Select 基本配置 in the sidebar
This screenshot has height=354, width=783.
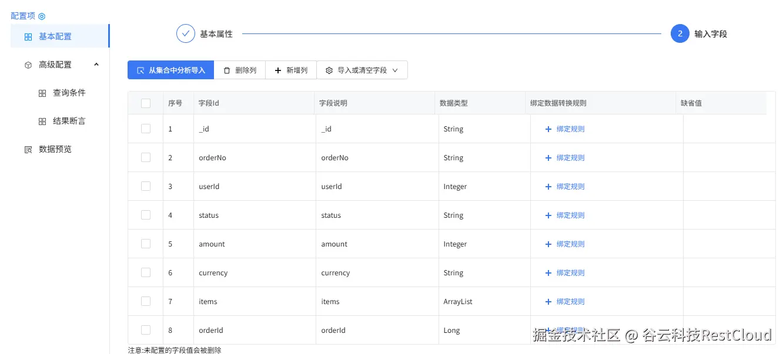(60, 36)
